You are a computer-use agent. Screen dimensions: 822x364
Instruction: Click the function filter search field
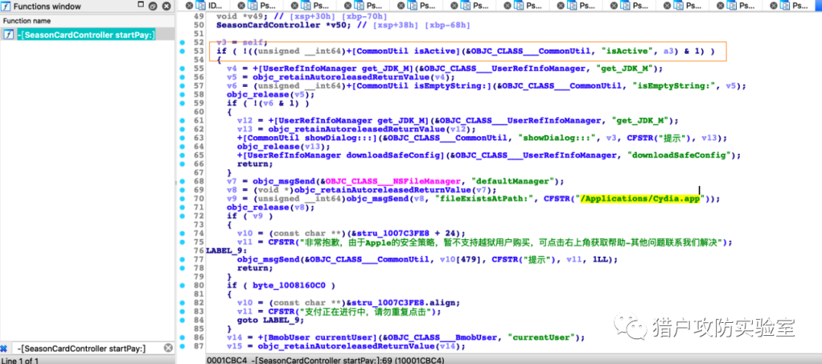click(84, 348)
